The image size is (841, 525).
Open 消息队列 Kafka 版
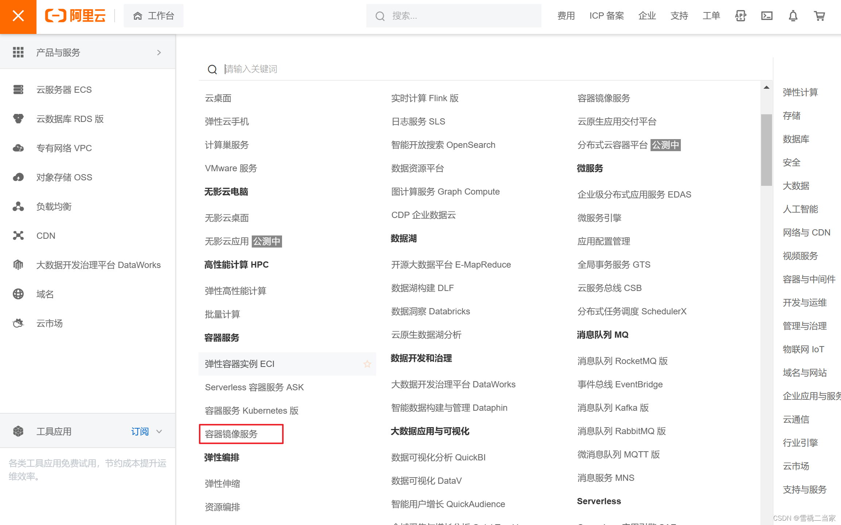point(613,408)
